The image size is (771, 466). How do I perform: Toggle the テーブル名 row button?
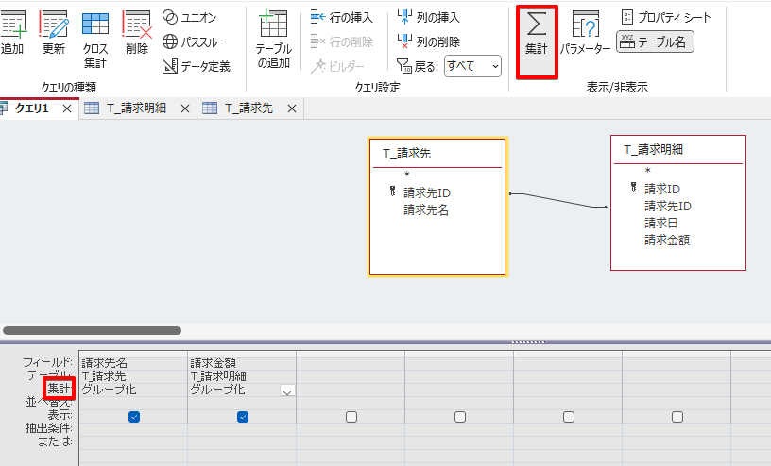click(655, 42)
